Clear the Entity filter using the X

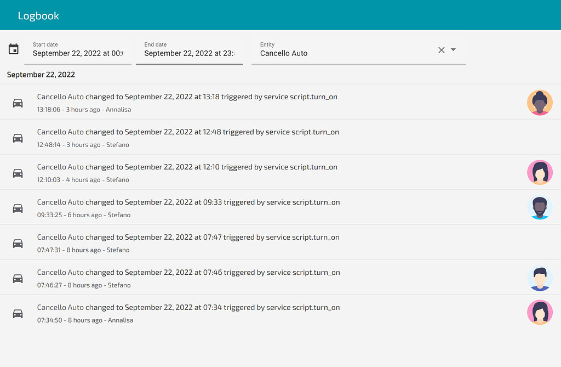click(441, 50)
